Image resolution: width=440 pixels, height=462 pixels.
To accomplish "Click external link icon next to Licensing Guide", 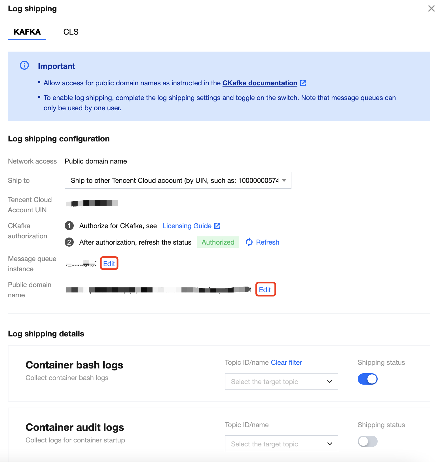I will point(217,226).
